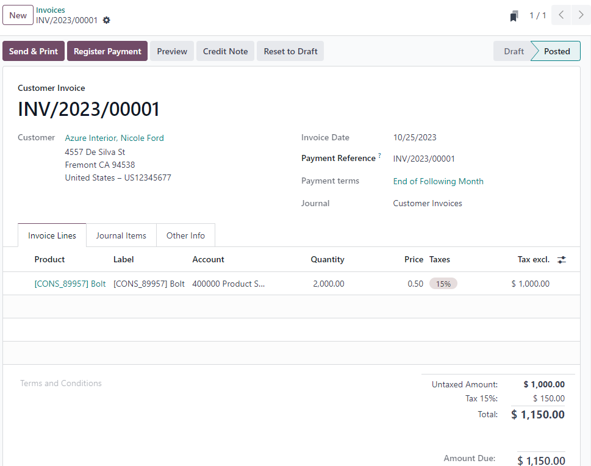Select the Posted status stage
This screenshot has height=466, width=591.
coord(557,51)
